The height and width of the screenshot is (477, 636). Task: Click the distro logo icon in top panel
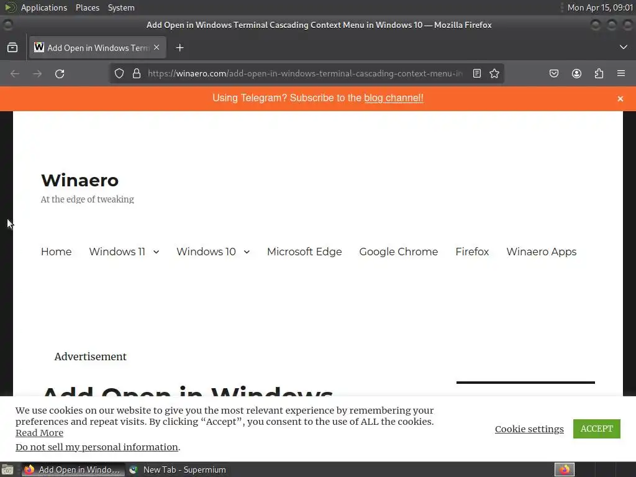click(10, 7)
